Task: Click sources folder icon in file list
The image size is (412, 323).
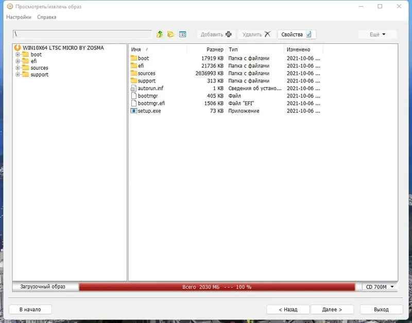Action: (134, 73)
